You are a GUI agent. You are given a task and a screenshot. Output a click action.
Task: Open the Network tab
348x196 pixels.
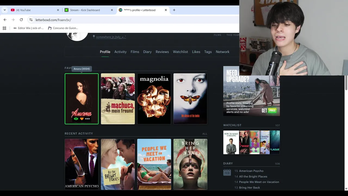tap(223, 52)
